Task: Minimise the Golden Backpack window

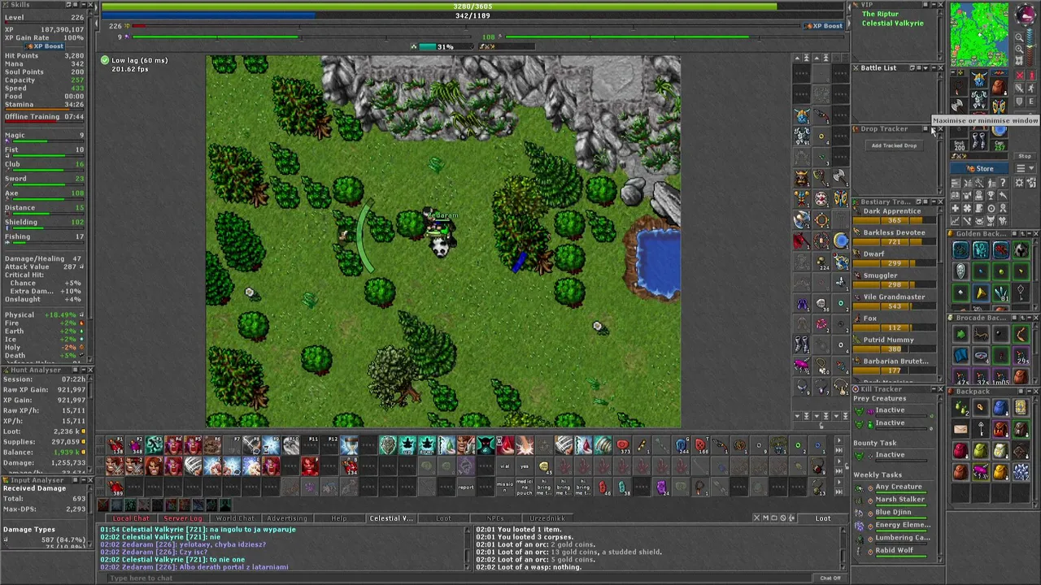Action: point(1028,234)
